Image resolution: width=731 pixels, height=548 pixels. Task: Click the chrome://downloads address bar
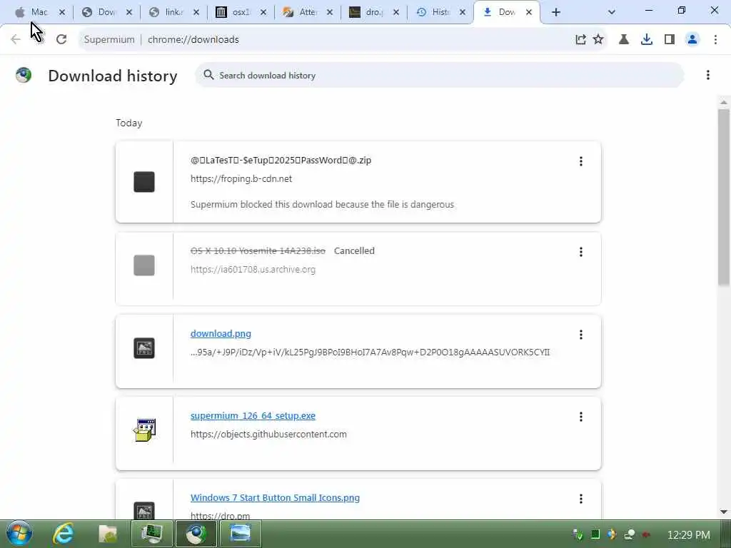(x=326, y=40)
